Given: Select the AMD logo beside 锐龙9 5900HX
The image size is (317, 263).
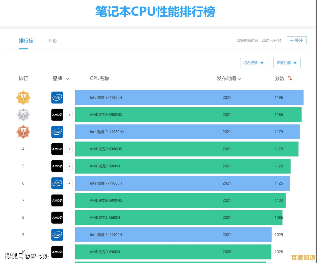Looking at the screenshot, I should (57, 115).
